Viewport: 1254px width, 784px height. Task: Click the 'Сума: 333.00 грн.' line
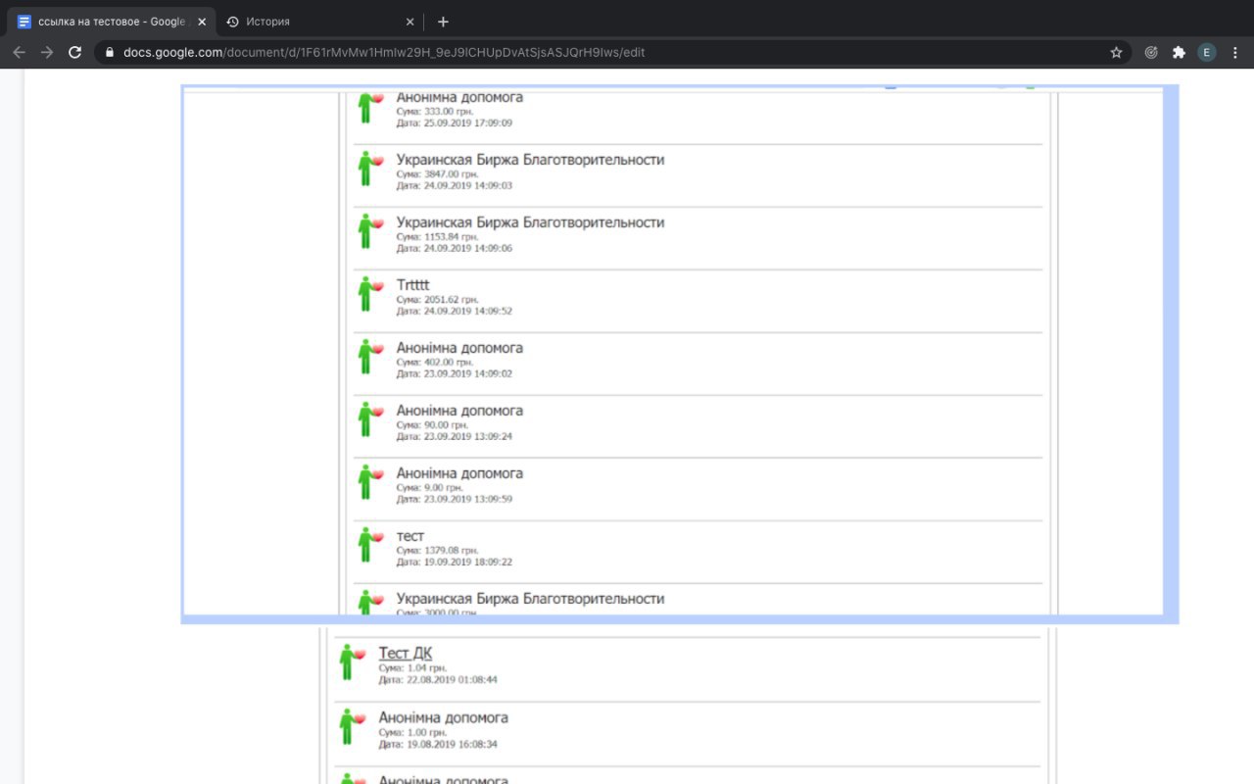435,112
